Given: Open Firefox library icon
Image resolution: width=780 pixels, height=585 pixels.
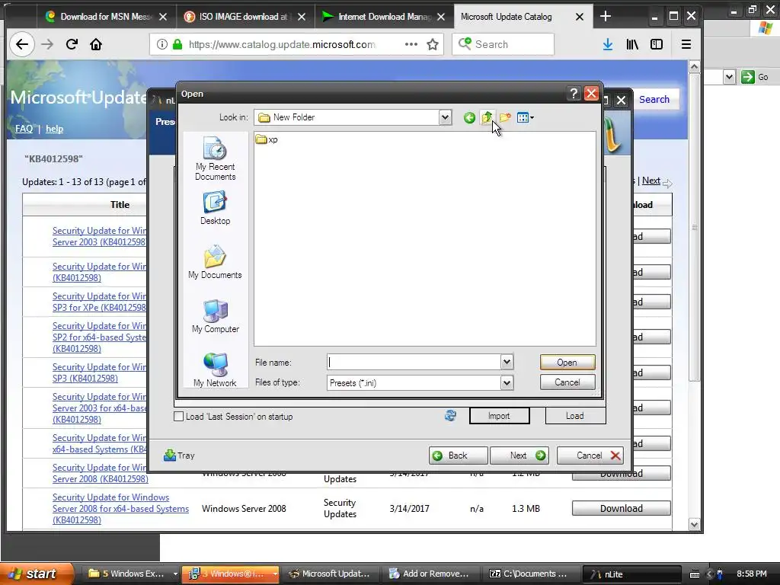Looking at the screenshot, I should click(632, 44).
